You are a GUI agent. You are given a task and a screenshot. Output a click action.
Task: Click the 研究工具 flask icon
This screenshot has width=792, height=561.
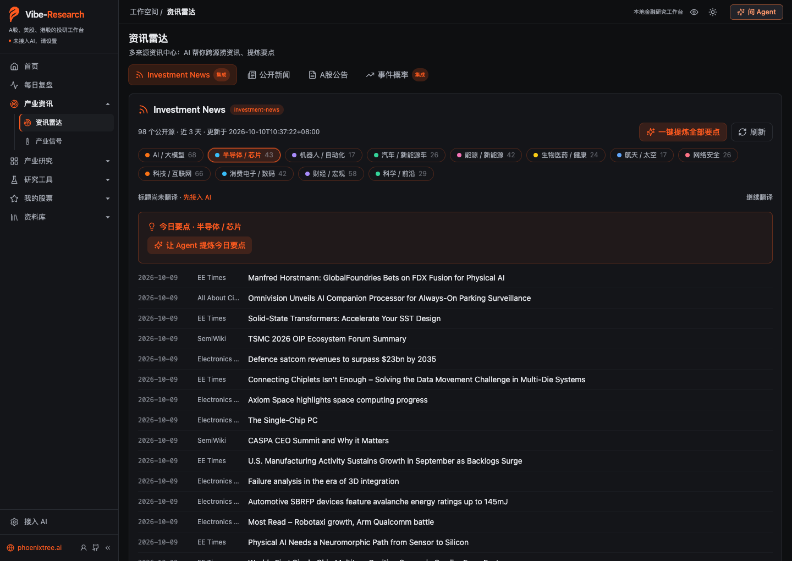click(14, 180)
